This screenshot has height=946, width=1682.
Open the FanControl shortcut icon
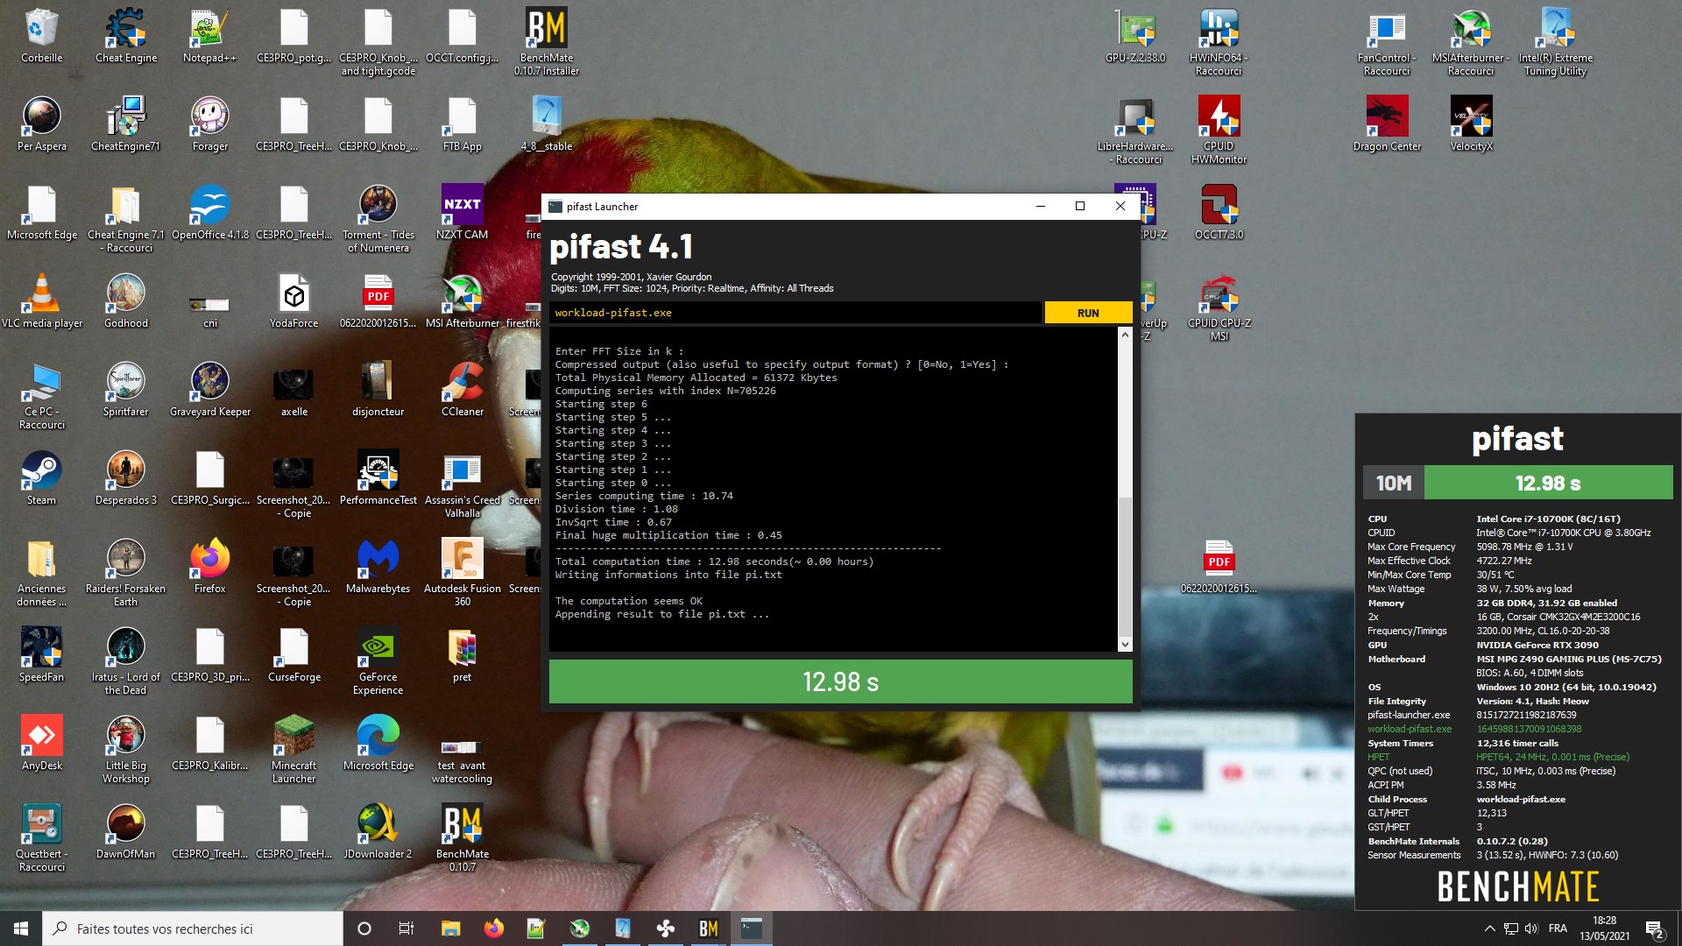[x=1387, y=41]
